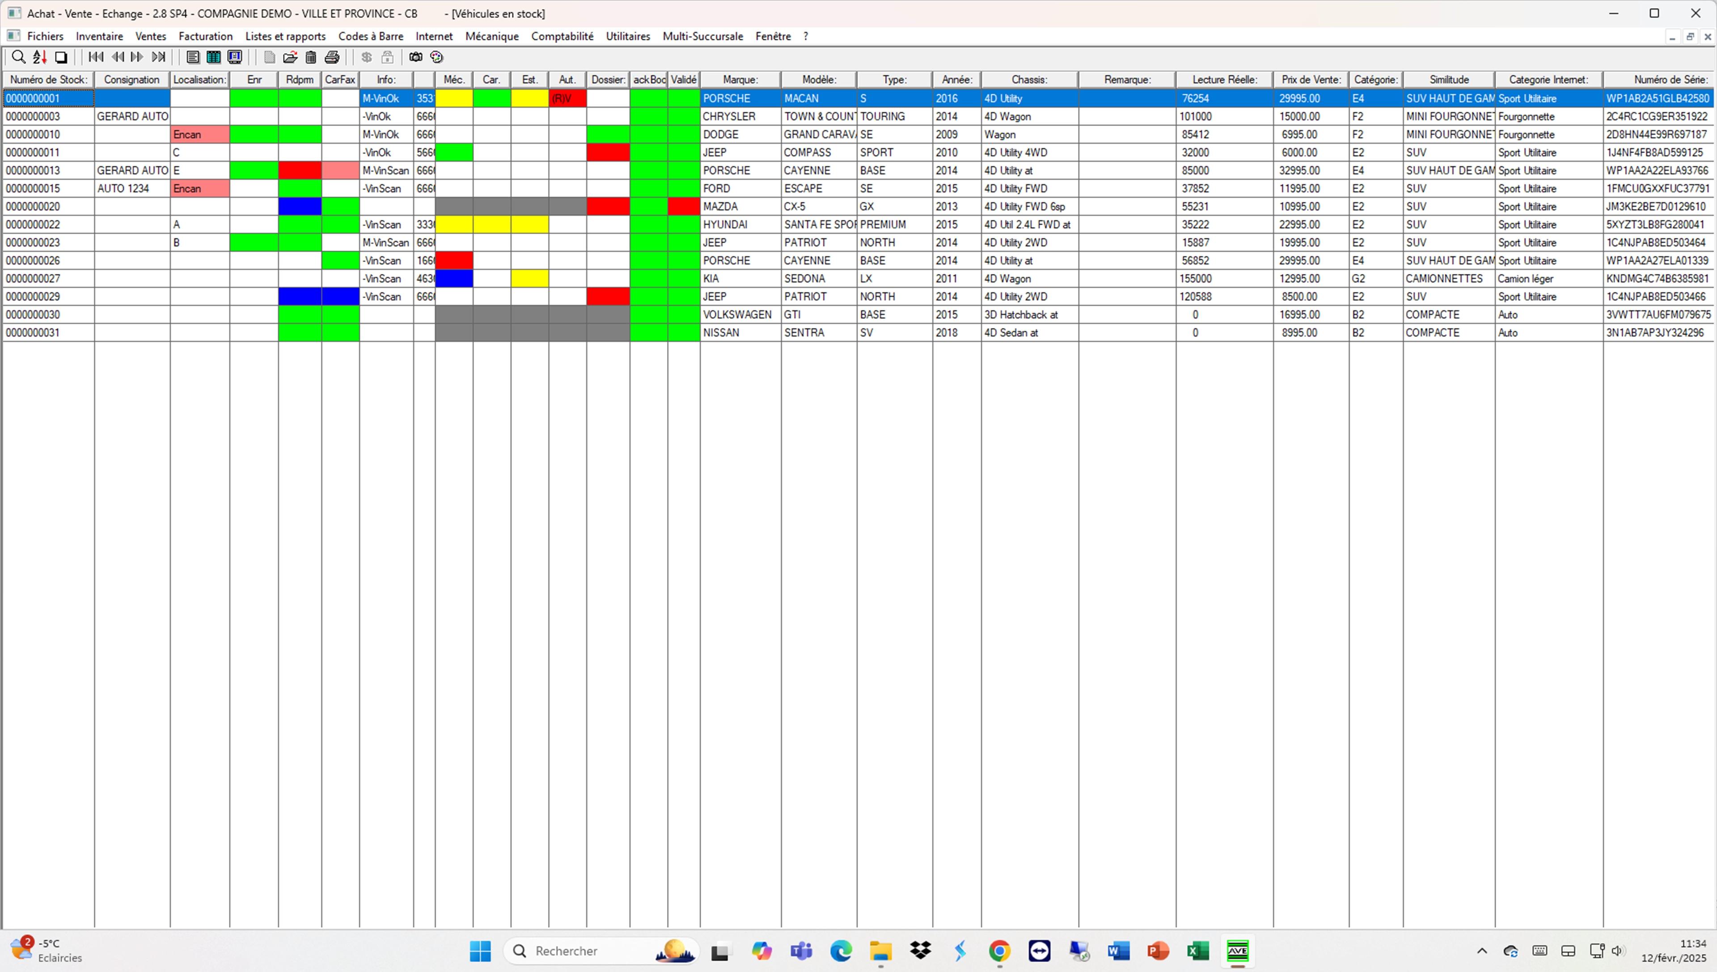Click the Camion léger category cell
This screenshot has width=1717, height=972.
click(1549, 278)
